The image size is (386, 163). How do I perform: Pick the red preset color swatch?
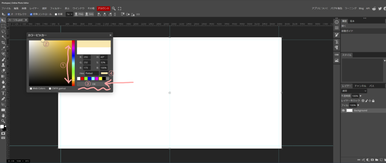point(83,78)
